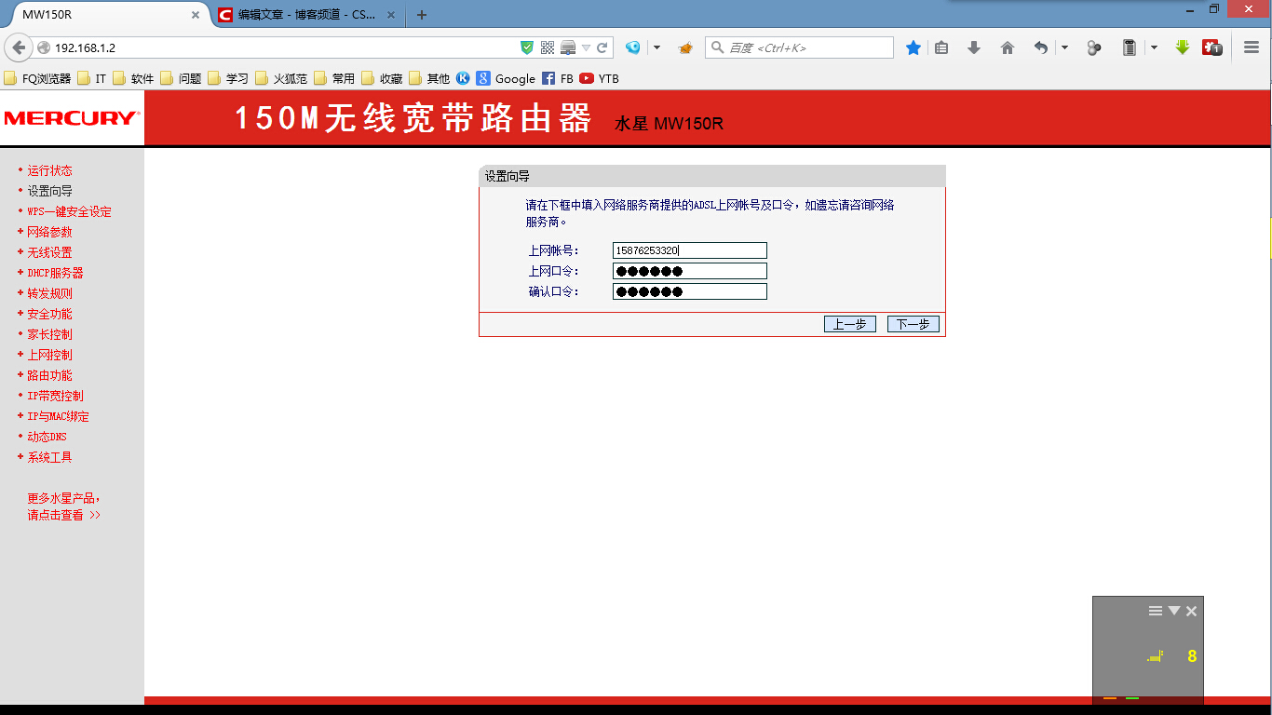Screen dimensions: 1272x715
Task: Open the 软件 bookmarks folder
Action: (x=133, y=78)
